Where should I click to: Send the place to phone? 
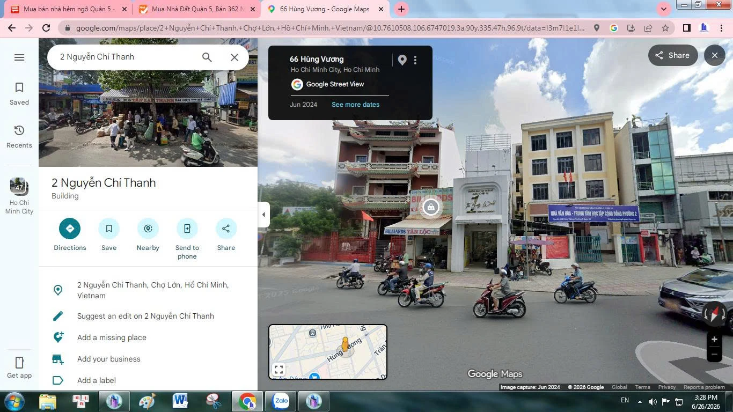tap(187, 239)
